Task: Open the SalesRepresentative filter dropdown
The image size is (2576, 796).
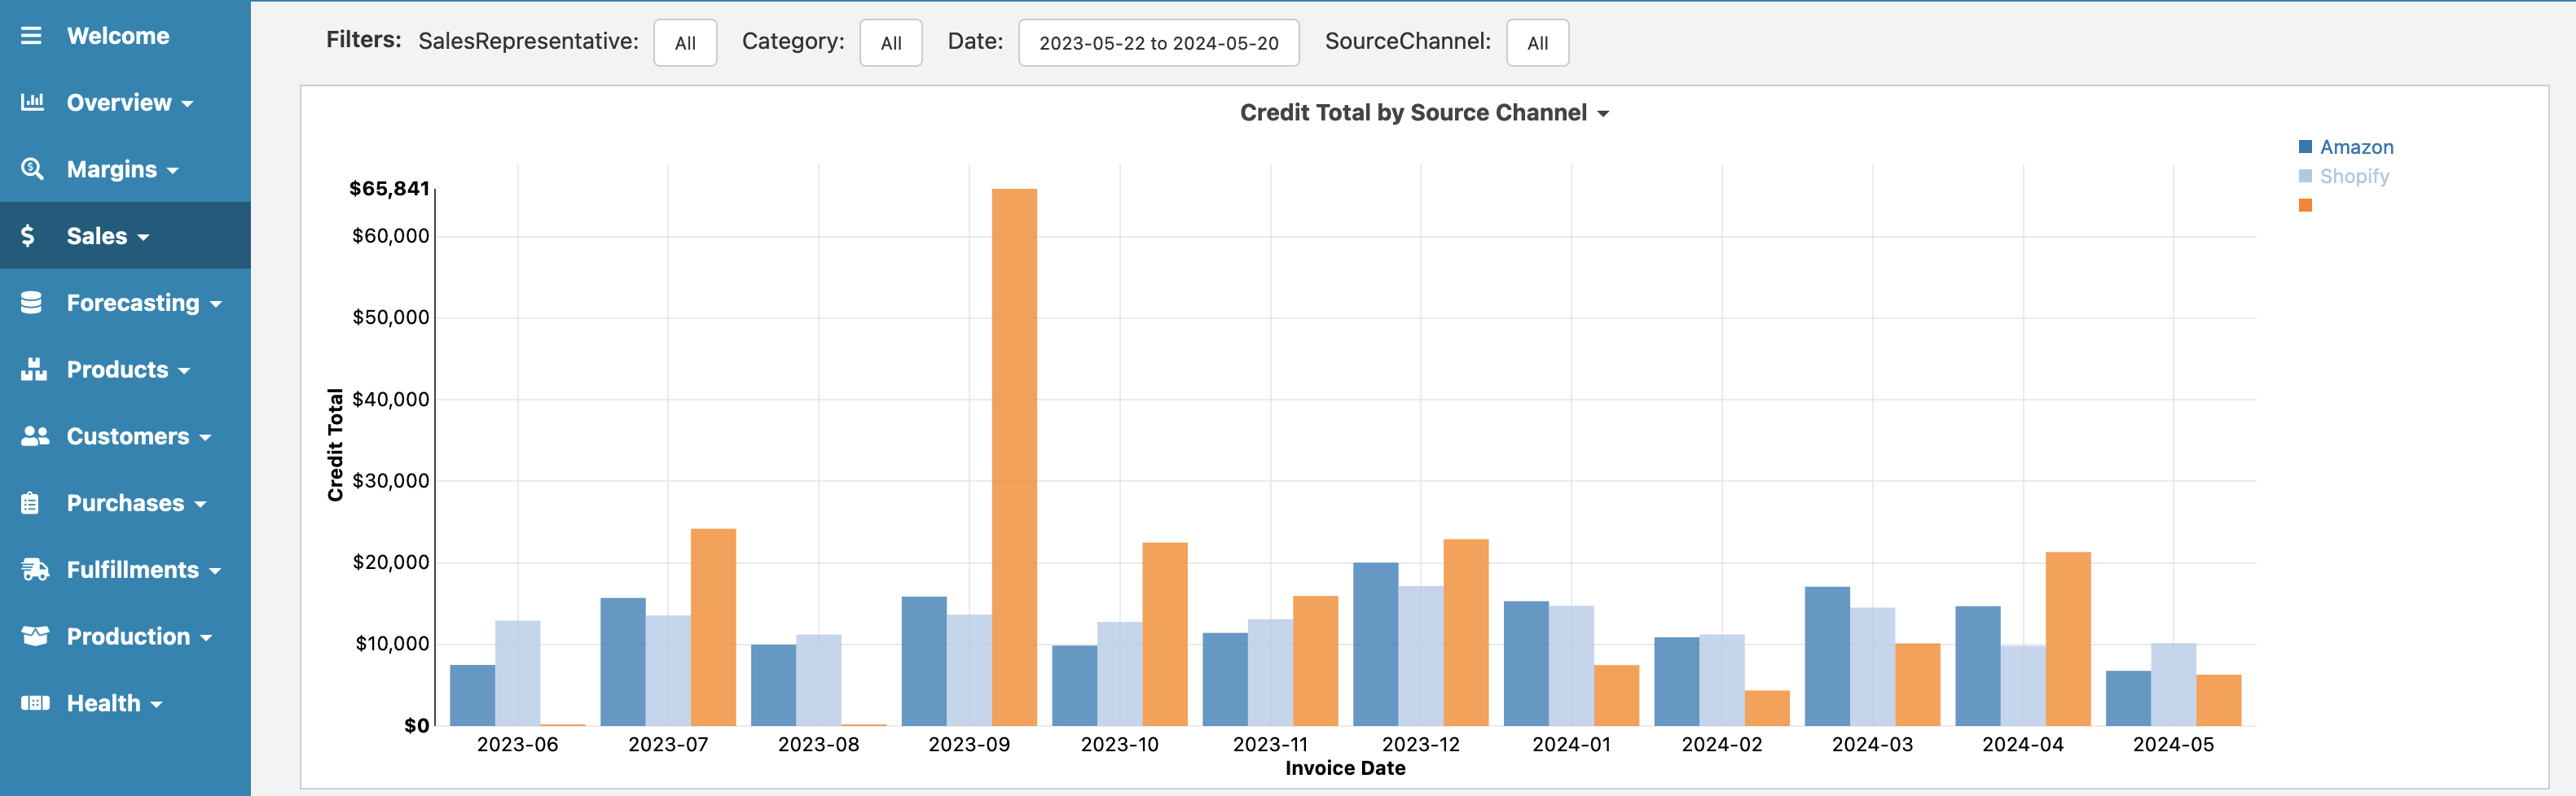Action: (685, 43)
